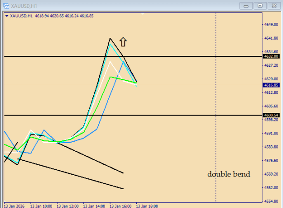Click the XAUUSD,H1 chart window icon
This screenshot has width=283, height=208.
coord(6,6)
